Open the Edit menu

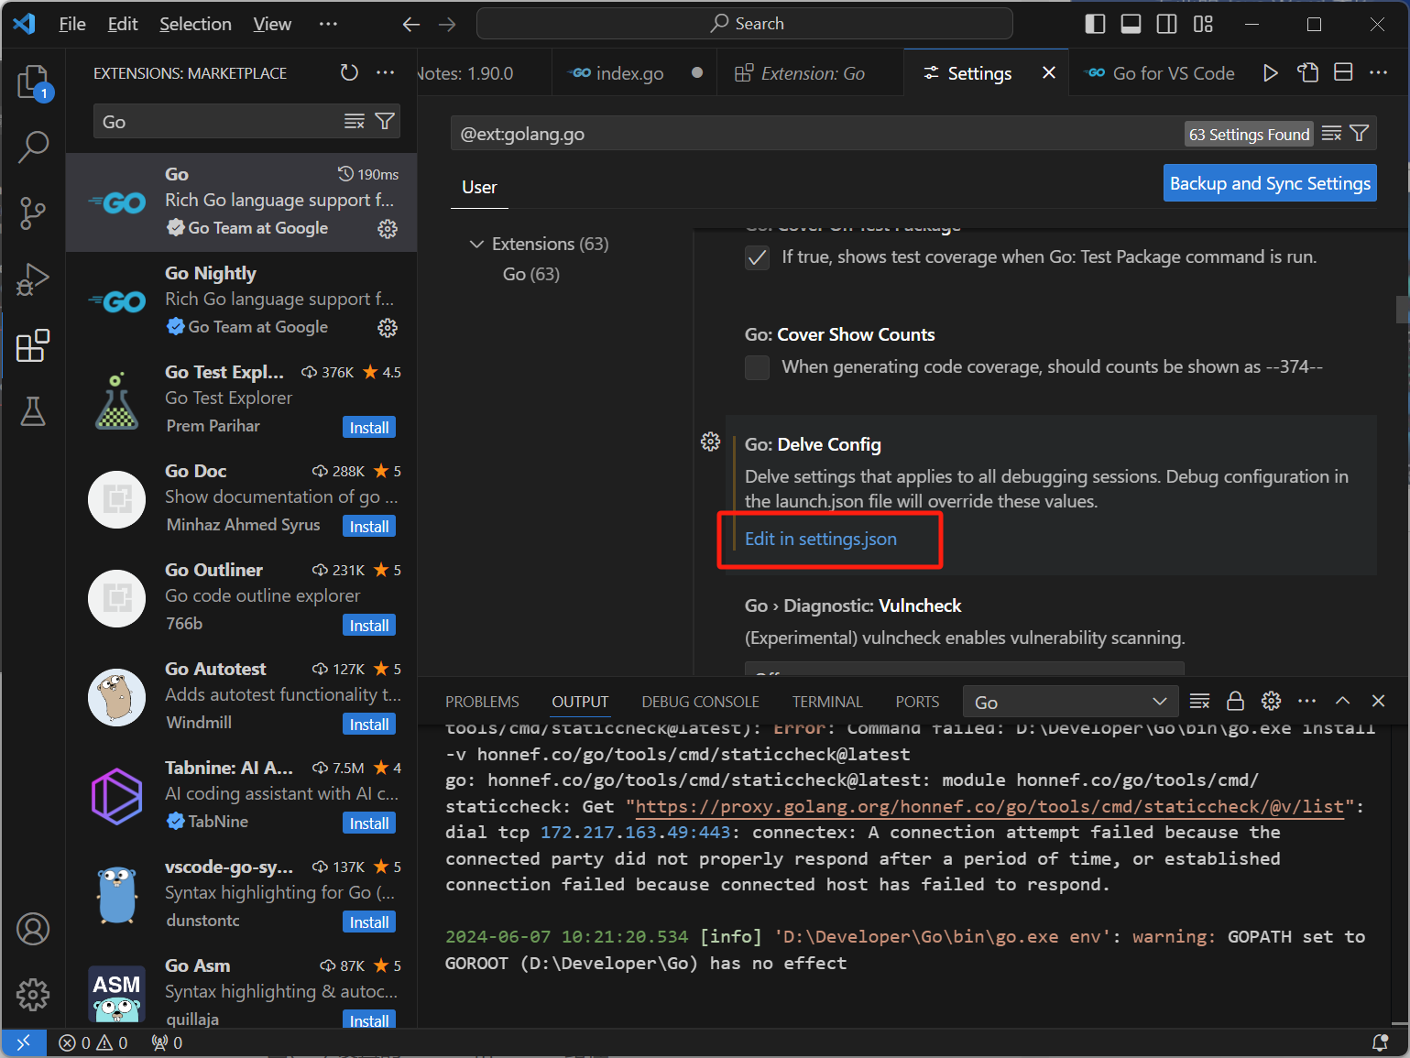pos(123,24)
